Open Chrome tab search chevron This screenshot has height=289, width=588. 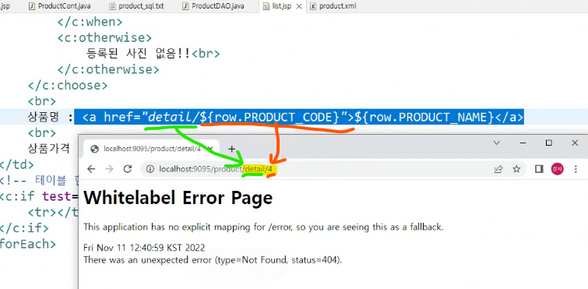click(x=497, y=143)
